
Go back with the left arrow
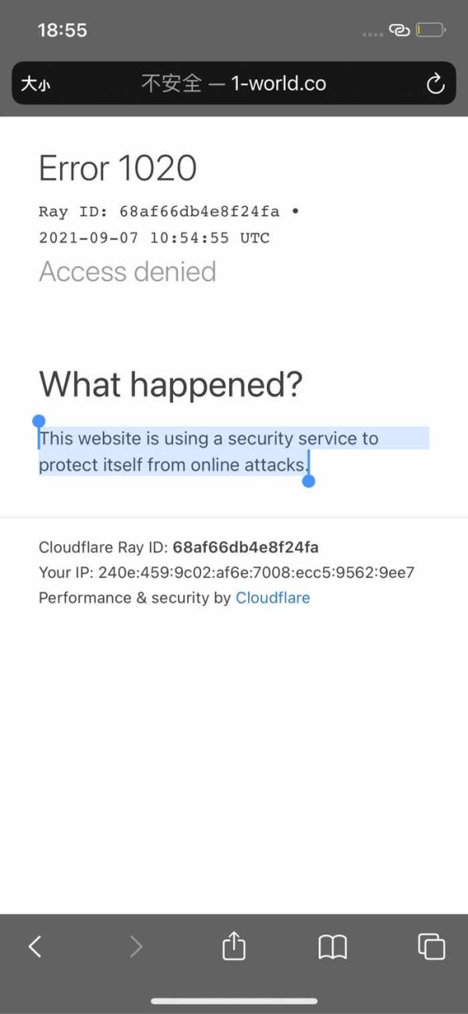pyautogui.click(x=34, y=946)
